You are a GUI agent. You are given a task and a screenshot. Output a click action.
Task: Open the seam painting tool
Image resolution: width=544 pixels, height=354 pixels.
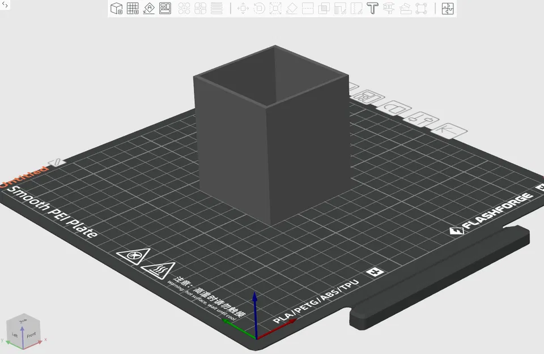[x=355, y=8]
